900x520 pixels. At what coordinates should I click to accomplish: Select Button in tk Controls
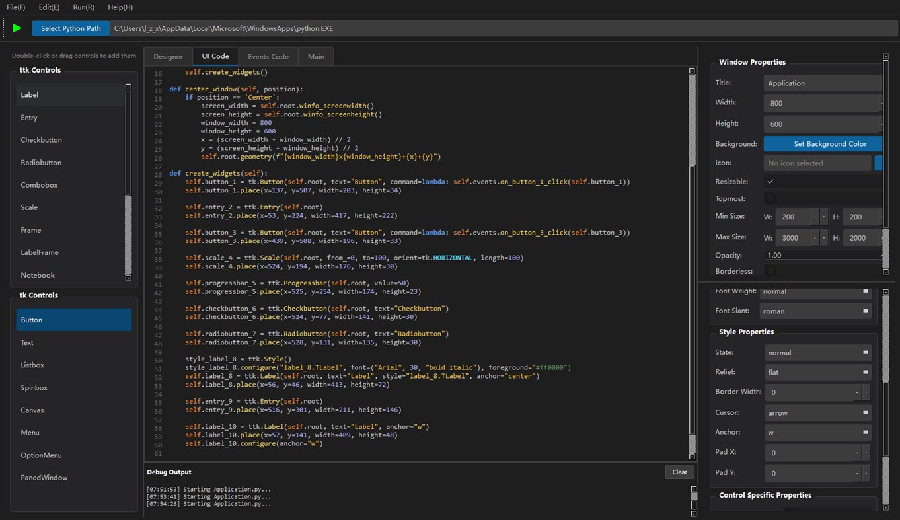click(74, 320)
